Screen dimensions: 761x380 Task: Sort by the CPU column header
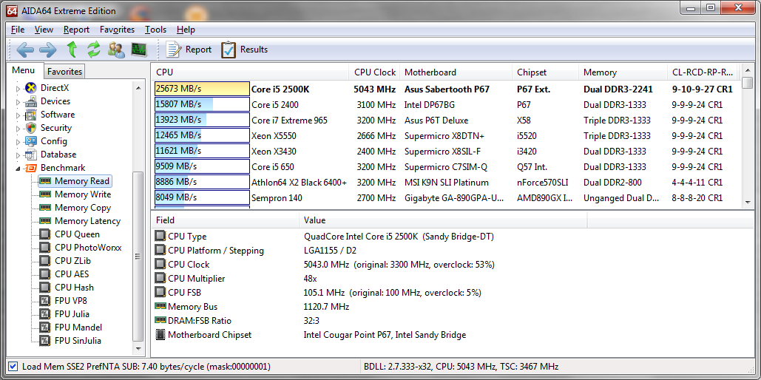pyautogui.click(x=249, y=72)
